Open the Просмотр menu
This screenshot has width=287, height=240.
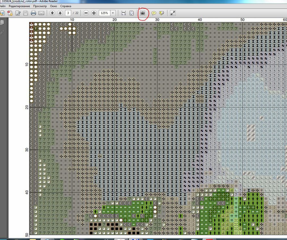40,6
